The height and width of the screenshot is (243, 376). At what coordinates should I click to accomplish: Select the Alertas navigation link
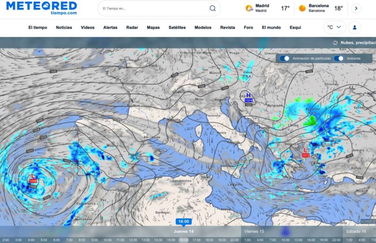(110, 28)
